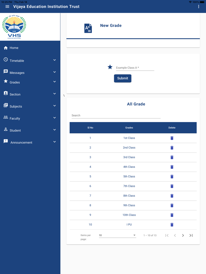Click the 'All Grade' heading
The image size is (206, 274).
pyautogui.click(x=136, y=104)
